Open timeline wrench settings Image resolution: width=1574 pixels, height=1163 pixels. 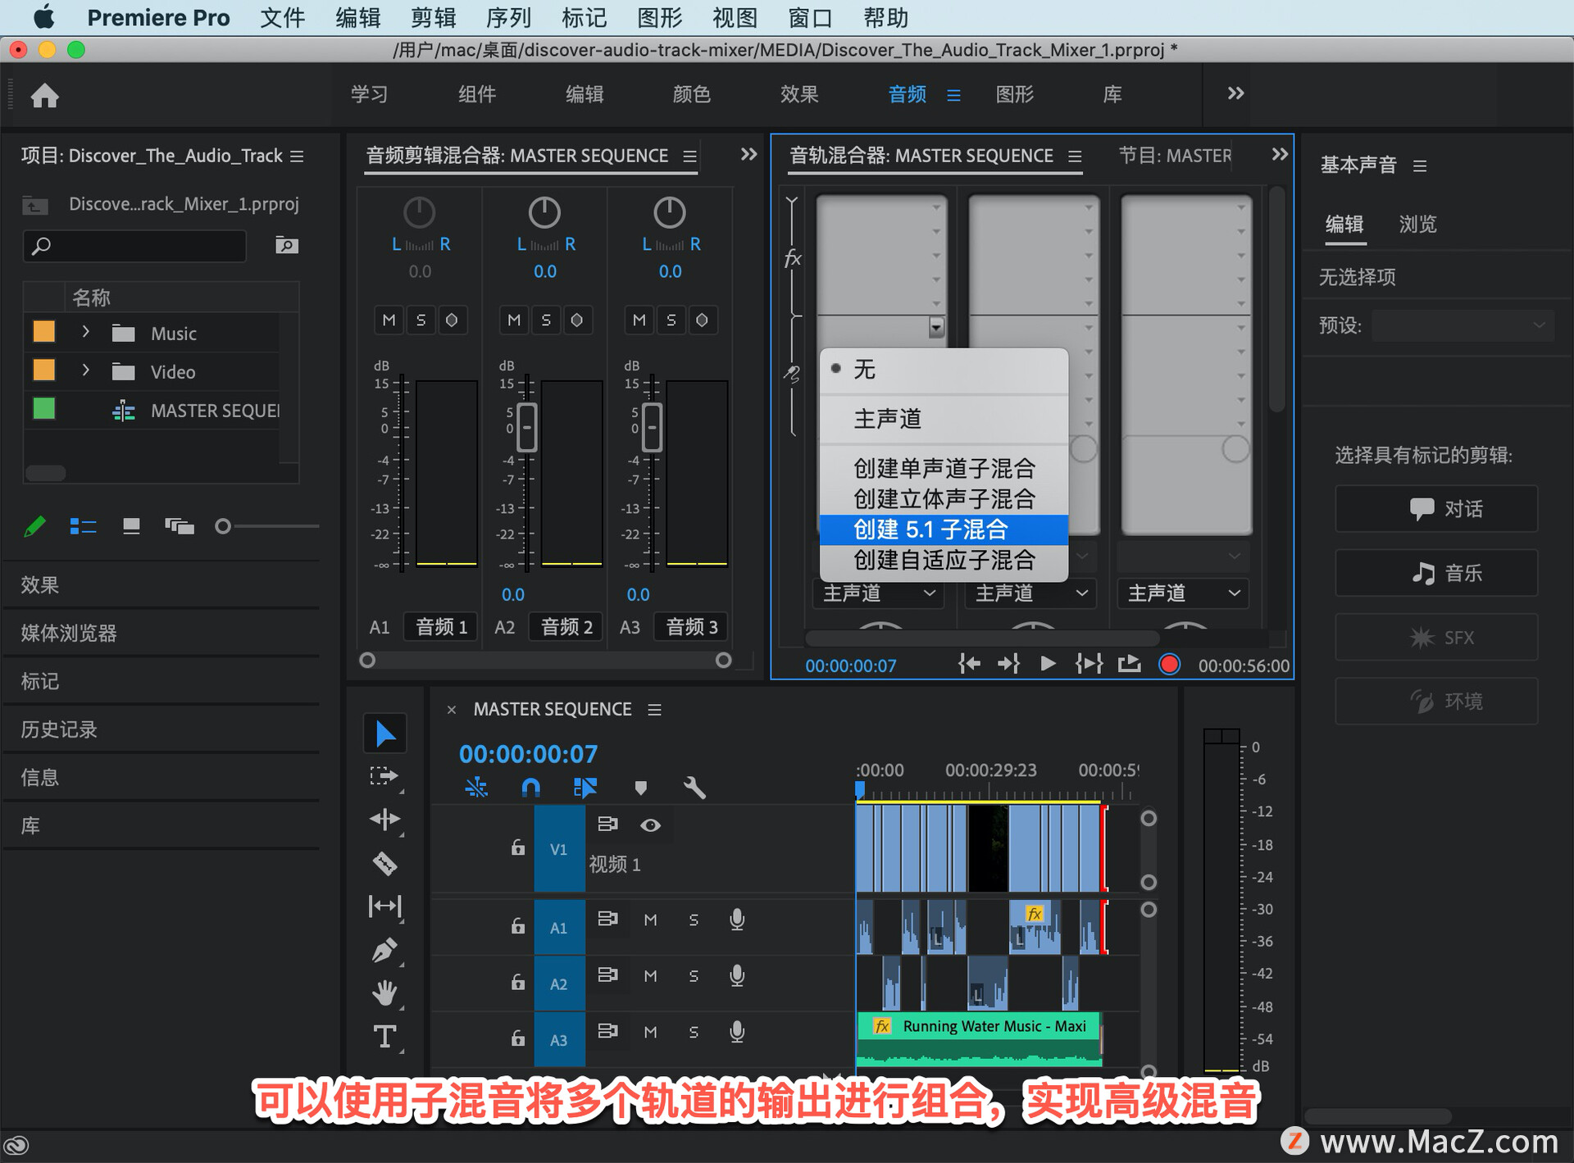tap(694, 788)
